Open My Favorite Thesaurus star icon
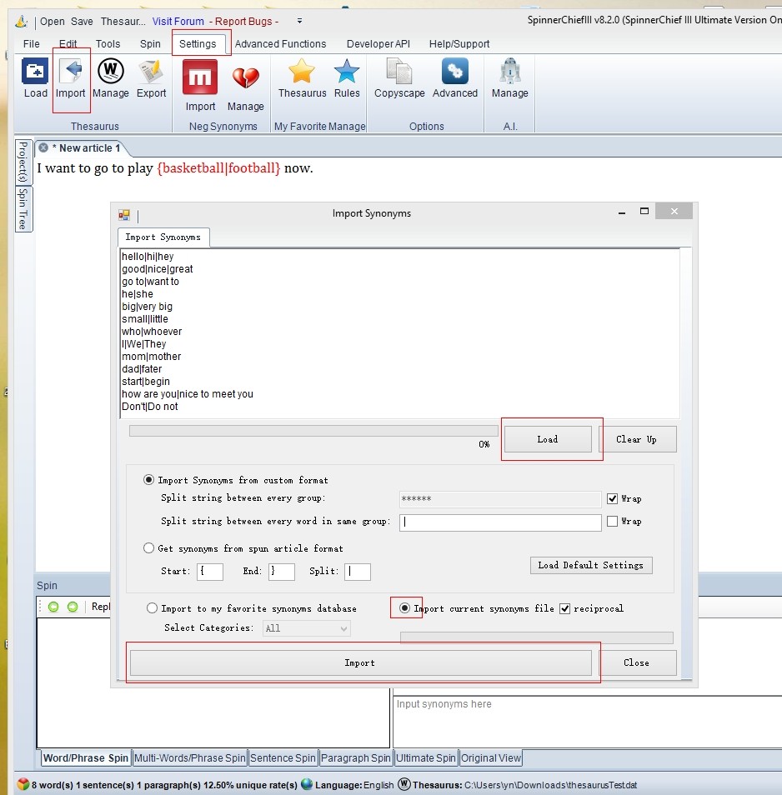The width and height of the screenshot is (782, 795). [x=302, y=72]
